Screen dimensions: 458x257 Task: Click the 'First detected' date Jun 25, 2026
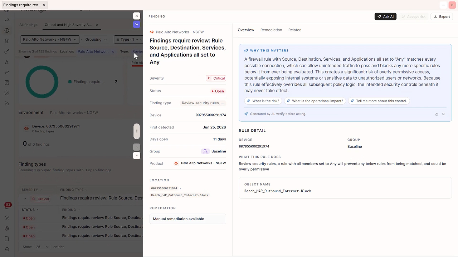[x=214, y=127]
